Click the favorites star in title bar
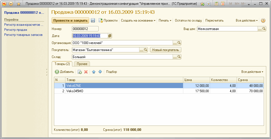The image size is (271, 139). pyautogui.click(x=19, y=4)
